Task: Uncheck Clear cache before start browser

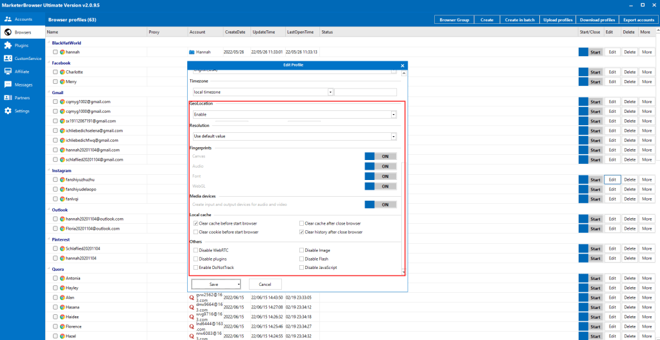Action: (x=196, y=223)
